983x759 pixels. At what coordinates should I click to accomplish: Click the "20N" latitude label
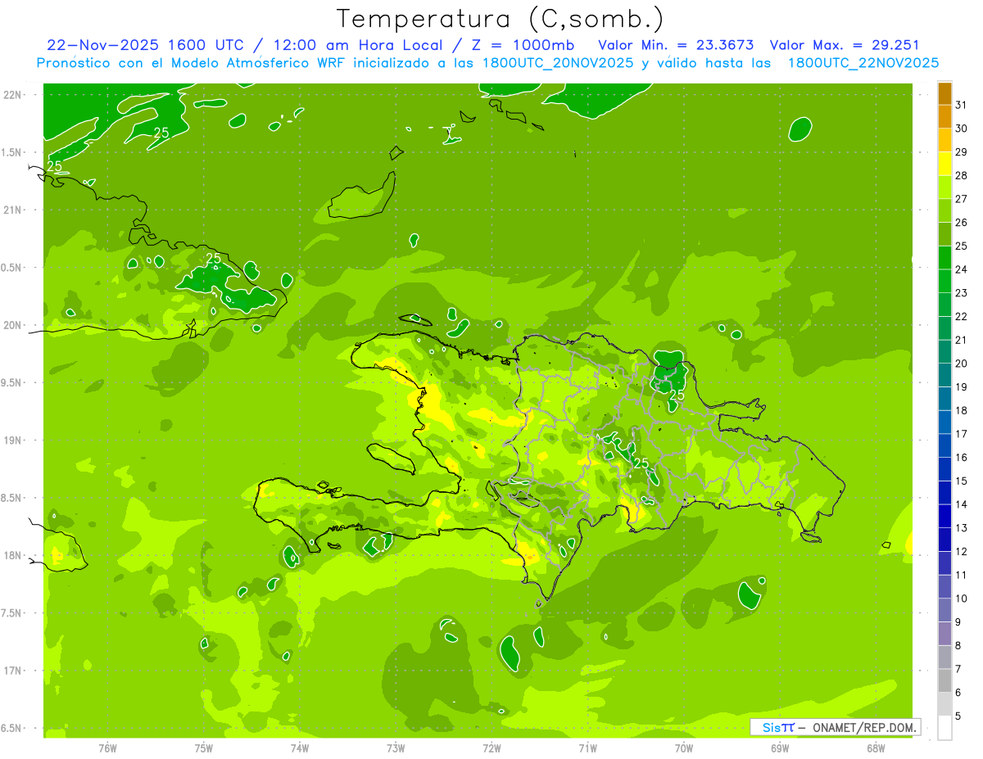click(13, 325)
